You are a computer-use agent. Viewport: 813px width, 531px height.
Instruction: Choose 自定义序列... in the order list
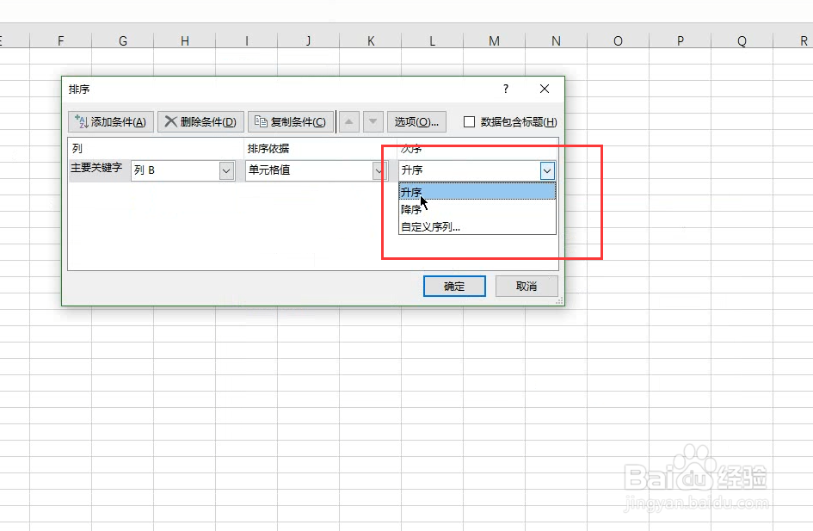coord(477,226)
